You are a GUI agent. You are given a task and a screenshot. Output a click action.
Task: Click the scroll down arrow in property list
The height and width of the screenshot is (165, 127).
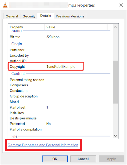[x=115, y=136]
